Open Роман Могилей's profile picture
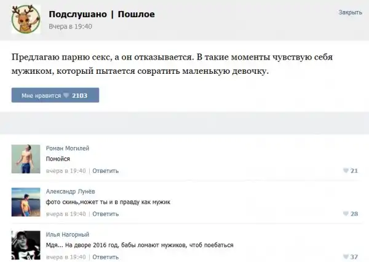 26,159
